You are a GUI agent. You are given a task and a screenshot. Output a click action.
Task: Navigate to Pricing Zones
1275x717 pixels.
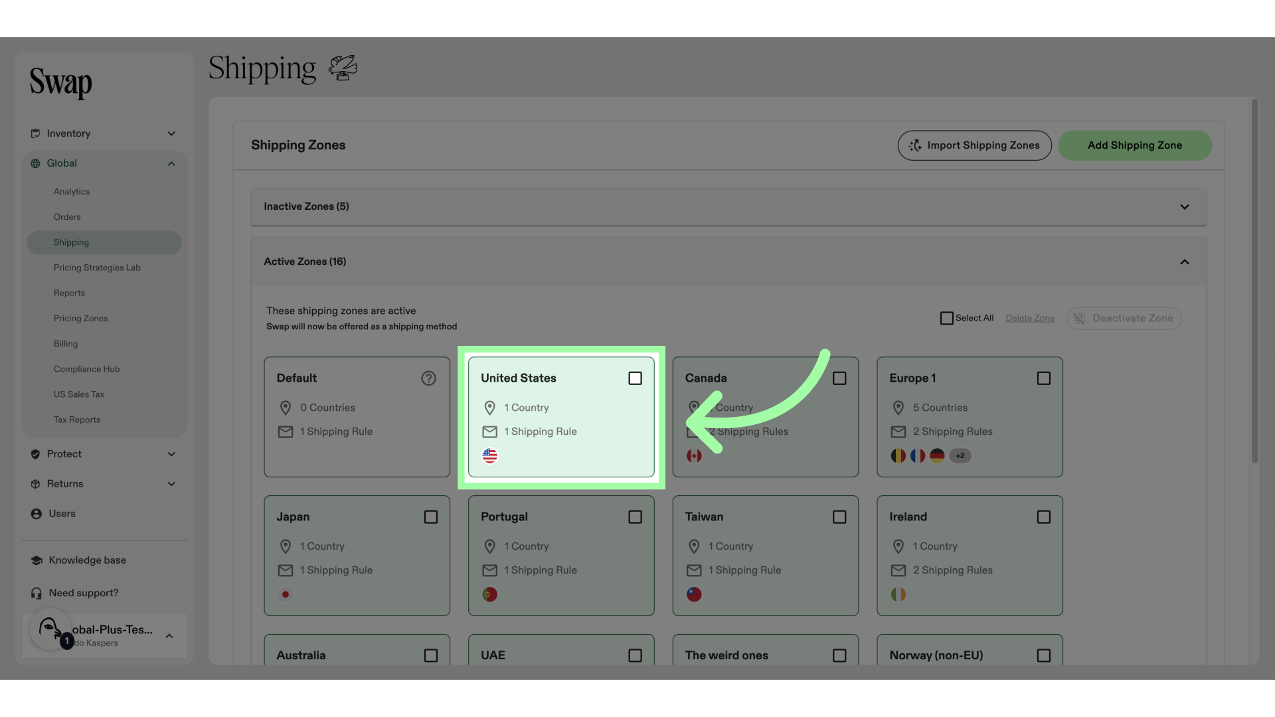coord(80,318)
